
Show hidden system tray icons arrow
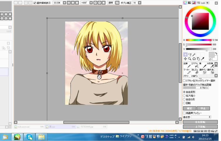(179, 137)
